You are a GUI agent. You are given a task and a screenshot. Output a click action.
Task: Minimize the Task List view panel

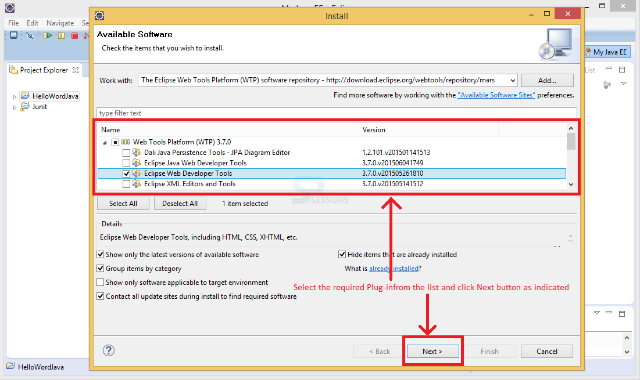[609, 68]
